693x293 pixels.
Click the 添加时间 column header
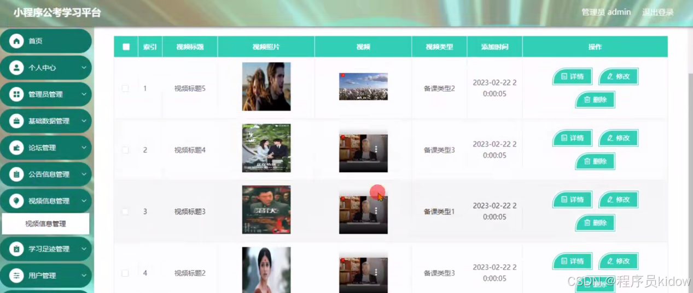[494, 47]
